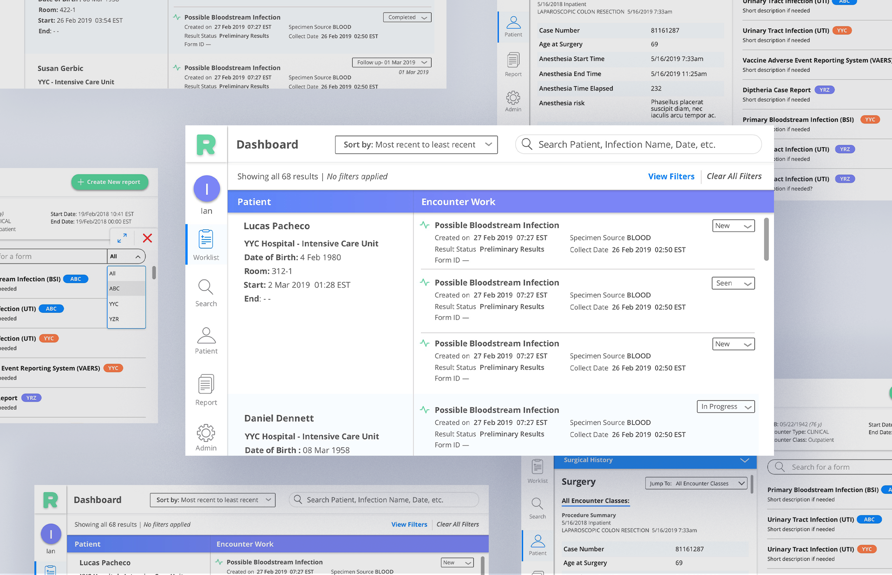Open the Sort by dropdown on main dashboard
Screen dimensions: 892x575
click(416, 145)
